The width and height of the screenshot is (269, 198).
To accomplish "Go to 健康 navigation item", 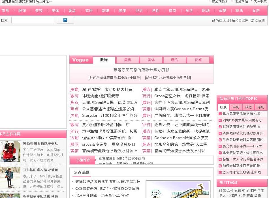I will [x=122, y=11].
